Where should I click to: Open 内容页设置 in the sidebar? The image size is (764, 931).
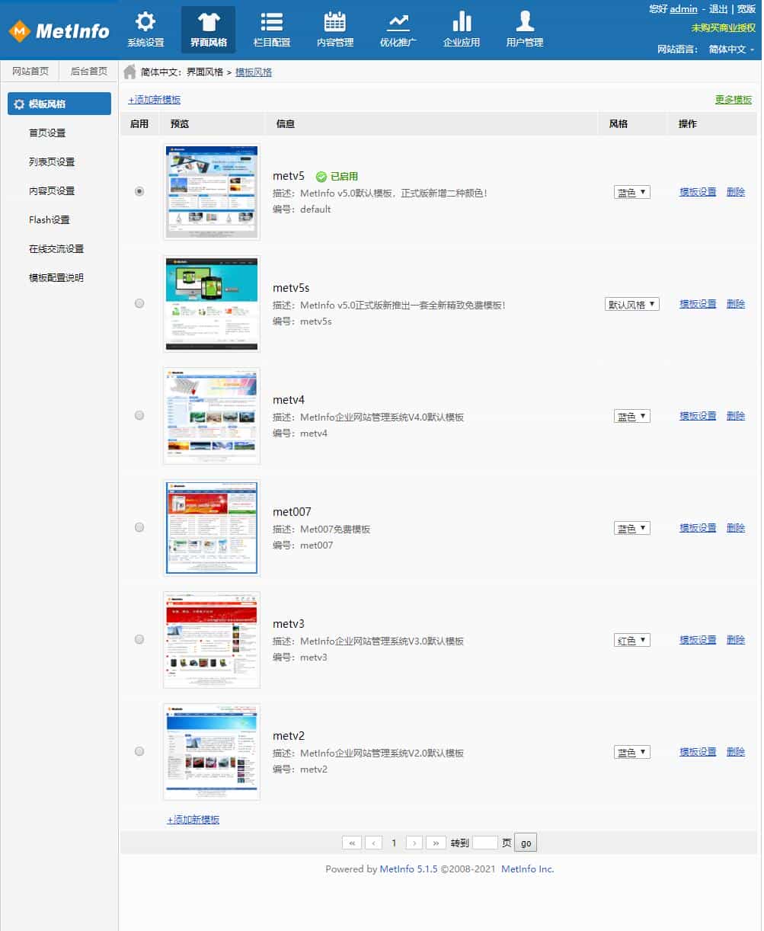[52, 190]
